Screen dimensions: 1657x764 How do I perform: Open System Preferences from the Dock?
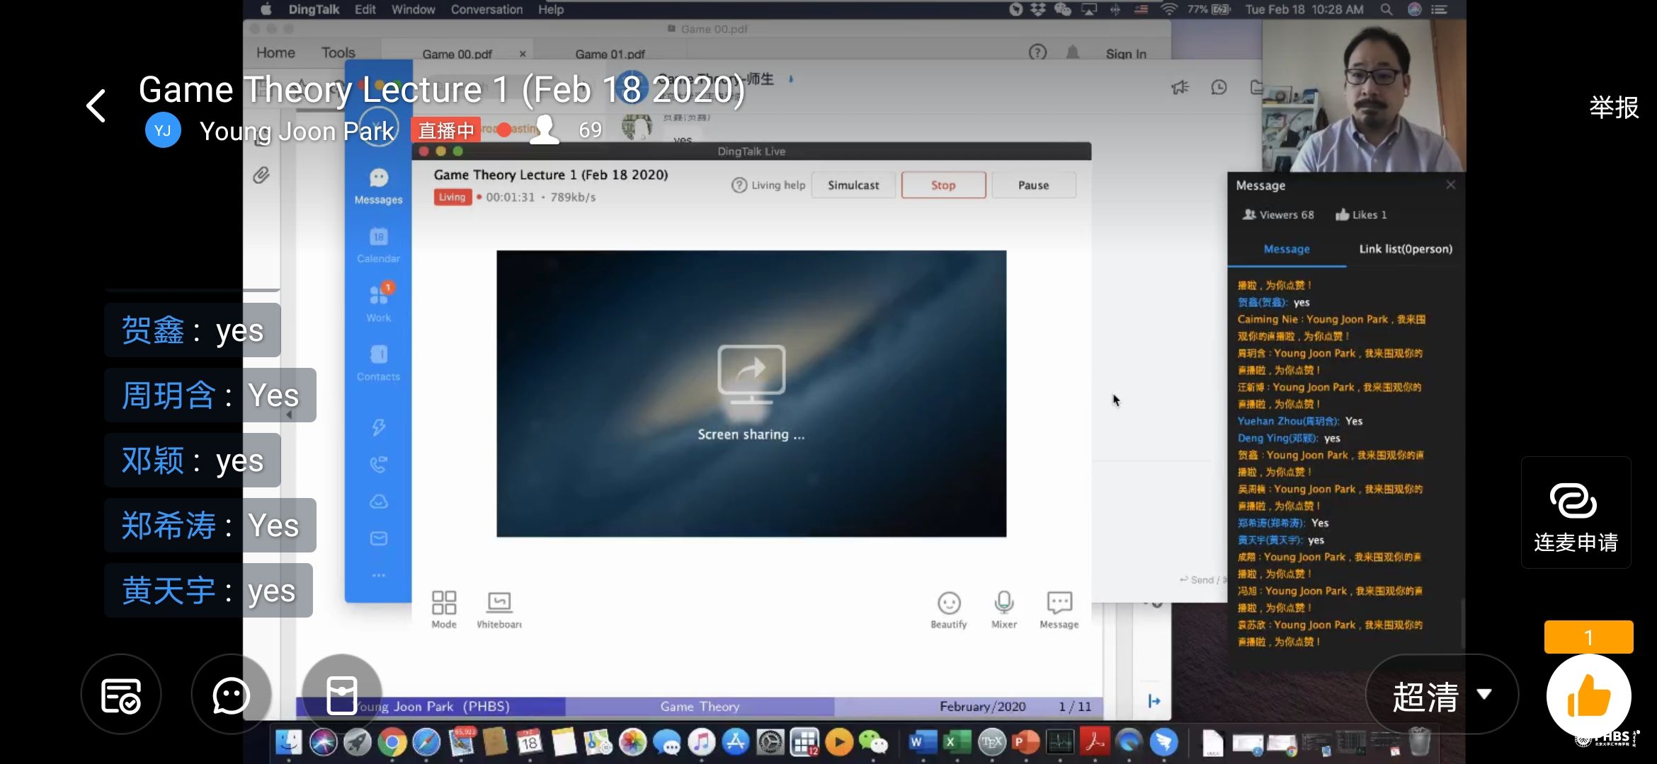coord(770,742)
